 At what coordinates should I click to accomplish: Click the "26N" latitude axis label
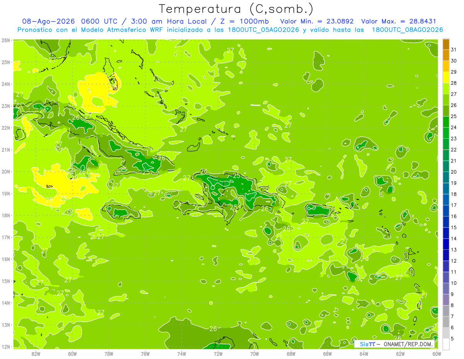[x=5, y=40]
